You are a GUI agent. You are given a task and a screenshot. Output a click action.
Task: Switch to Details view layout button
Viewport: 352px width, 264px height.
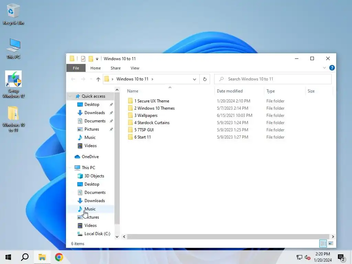coord(323,243)
